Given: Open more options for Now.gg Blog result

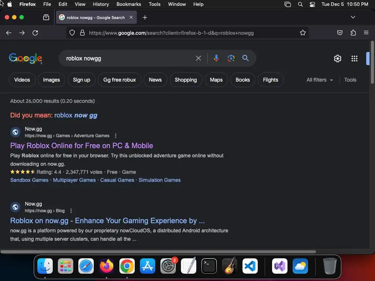Looking at the screenshot, I should [71, 211].
